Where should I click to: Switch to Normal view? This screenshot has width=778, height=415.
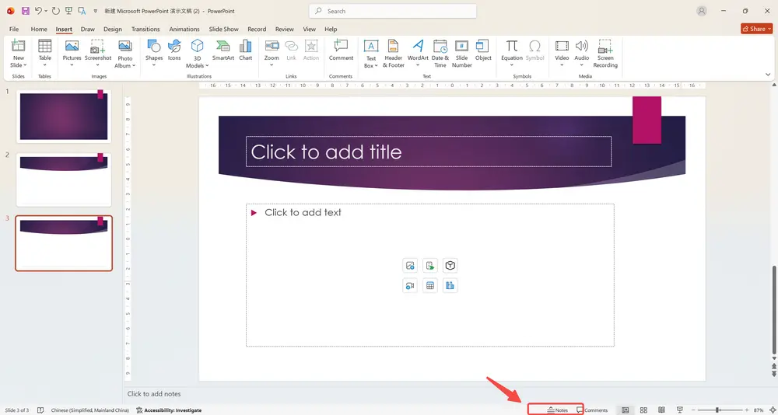(626, 410)
